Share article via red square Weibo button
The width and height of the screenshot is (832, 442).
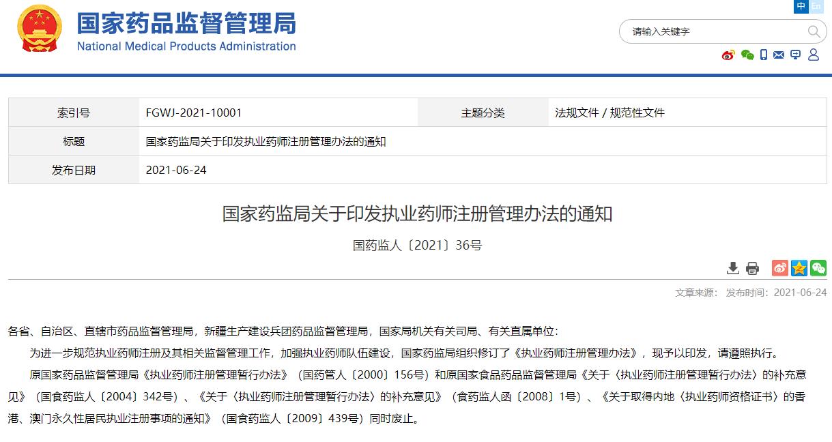click(780, 268)
